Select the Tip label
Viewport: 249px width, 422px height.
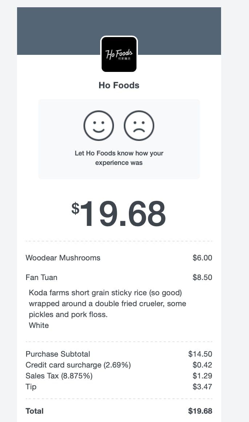click(x=31, y=387)
